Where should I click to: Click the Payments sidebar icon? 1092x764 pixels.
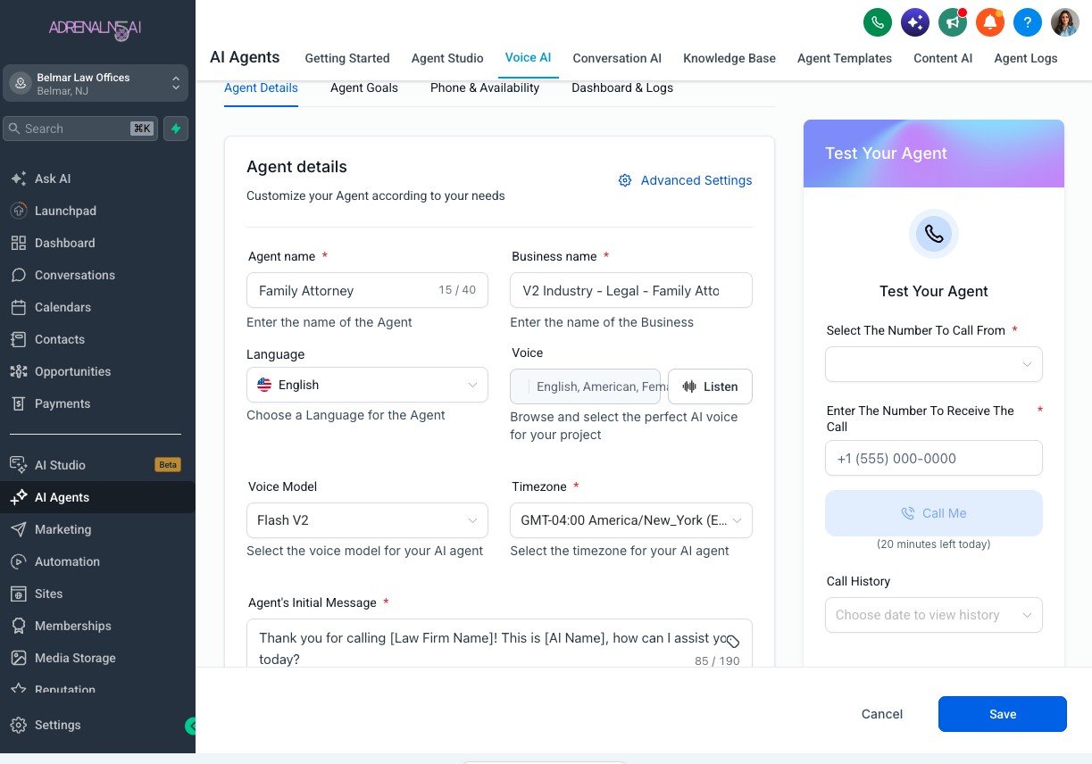tap(18, 403)
